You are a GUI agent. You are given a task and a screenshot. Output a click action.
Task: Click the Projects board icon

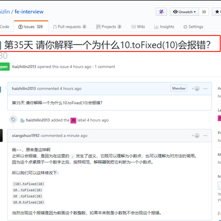click(x=98, y=27)
